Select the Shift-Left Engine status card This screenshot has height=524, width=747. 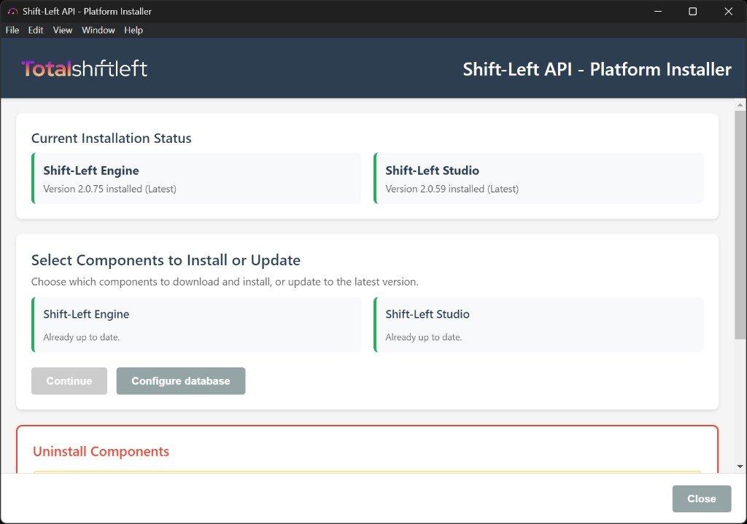[x=196, y=178]
